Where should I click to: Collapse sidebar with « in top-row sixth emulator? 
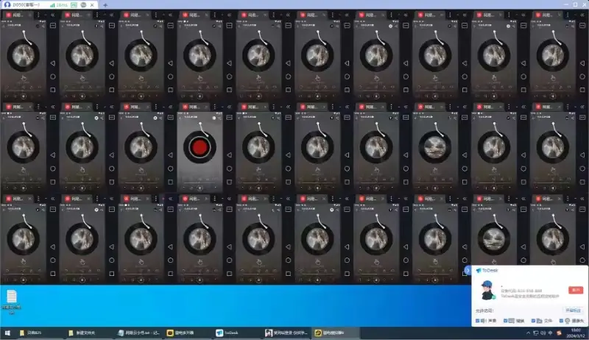click(347, 15)
